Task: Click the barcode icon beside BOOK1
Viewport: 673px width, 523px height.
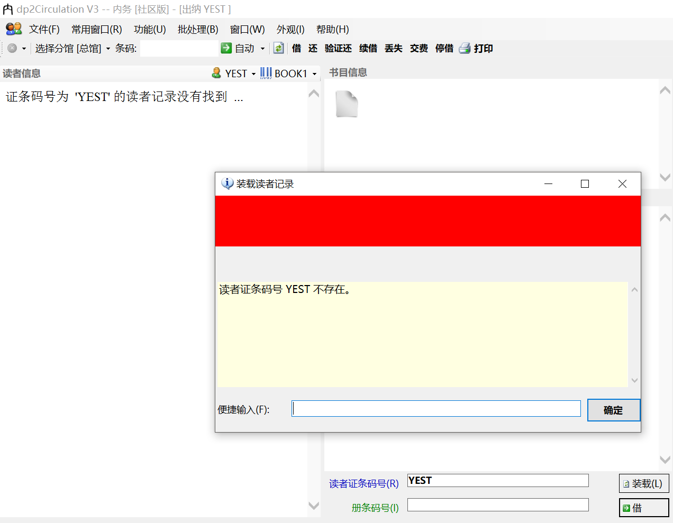Action: pyautogui.click(x=266, y=73)
